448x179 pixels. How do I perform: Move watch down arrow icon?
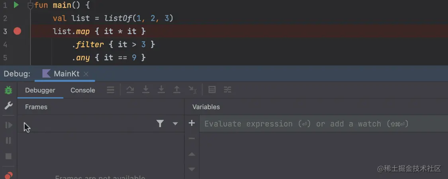192,169
